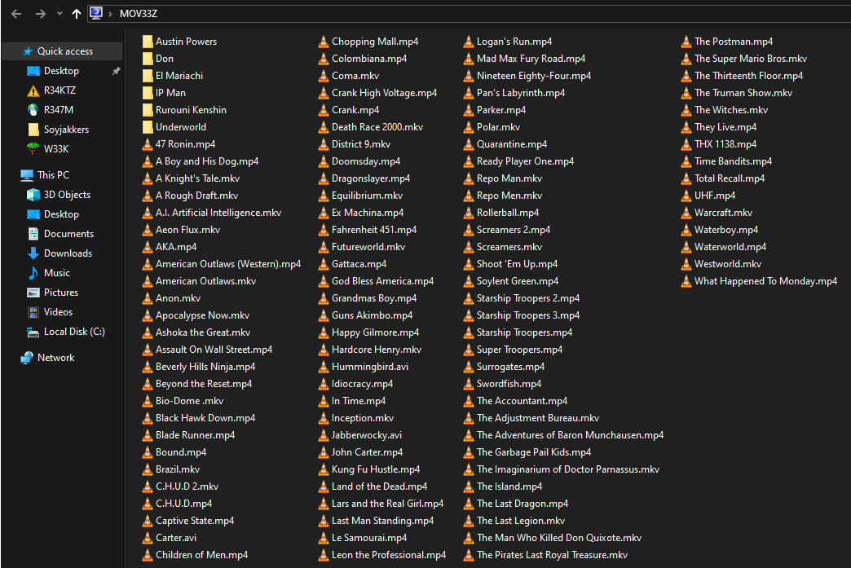Click the VLC icon for Blade Runner.mp4

(x=147, y=434)
